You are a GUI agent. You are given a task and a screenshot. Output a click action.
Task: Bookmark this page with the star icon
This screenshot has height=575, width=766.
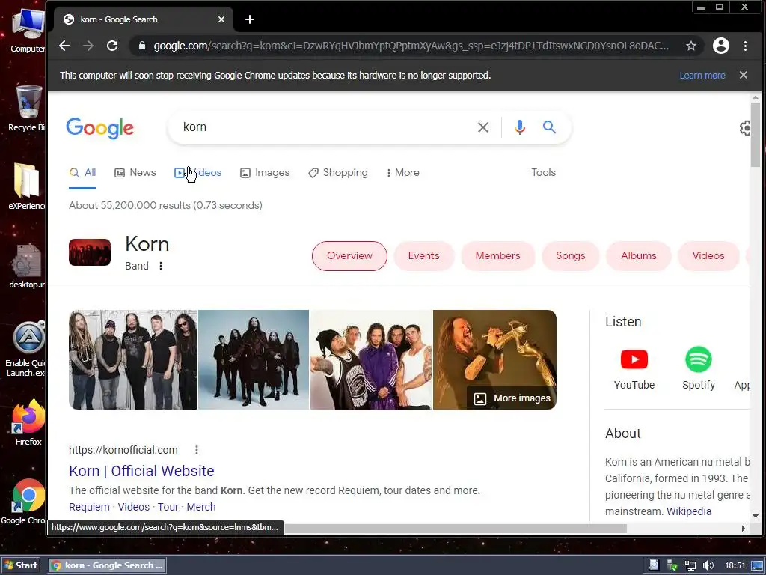point(690,46)
